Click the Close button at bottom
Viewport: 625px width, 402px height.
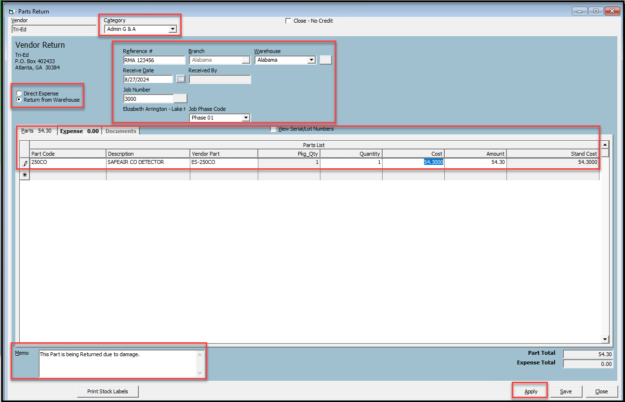pyautogui.click(x=601, y=391)
